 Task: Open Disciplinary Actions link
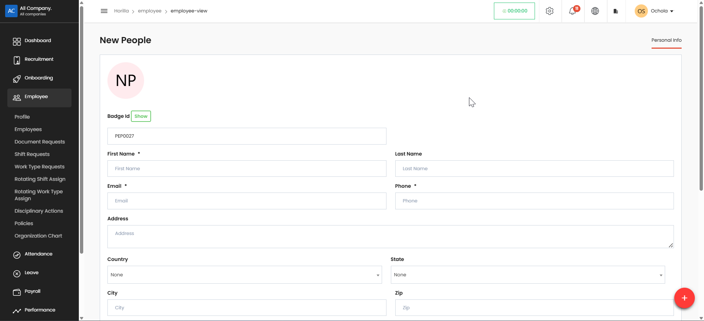[38, 211]
